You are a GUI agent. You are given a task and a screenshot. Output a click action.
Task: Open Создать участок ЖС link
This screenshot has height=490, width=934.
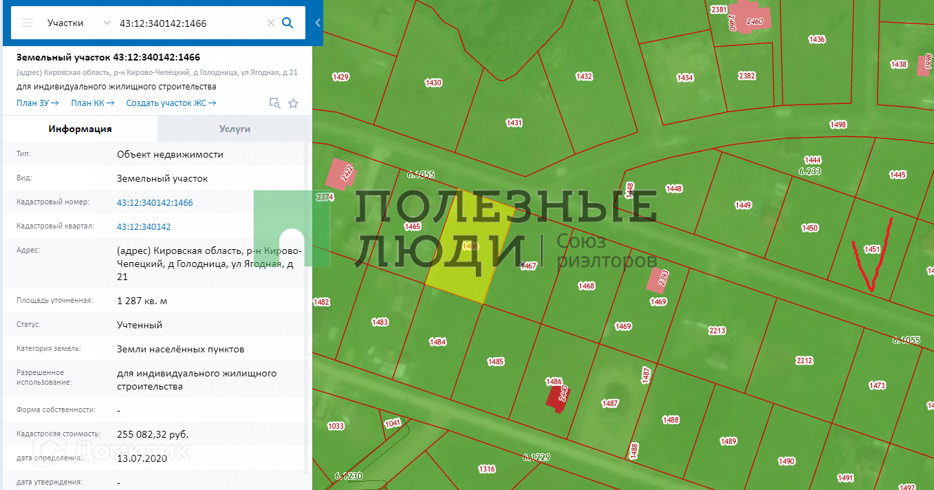(x=171, y=103)
